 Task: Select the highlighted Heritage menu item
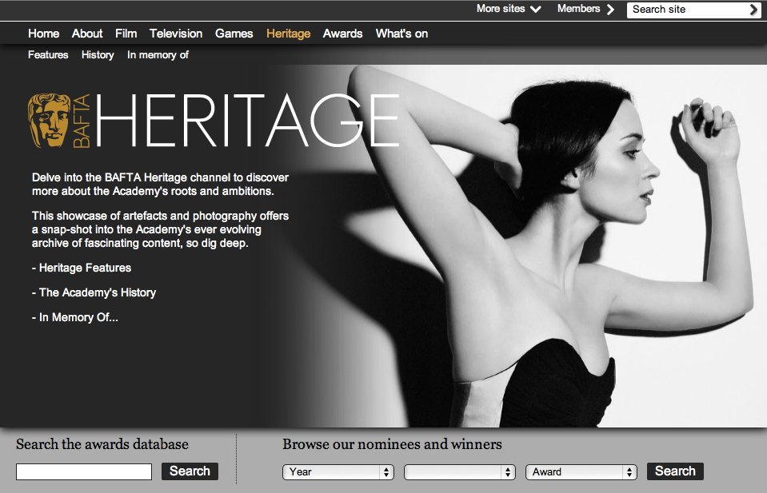[x=288, y=34]
